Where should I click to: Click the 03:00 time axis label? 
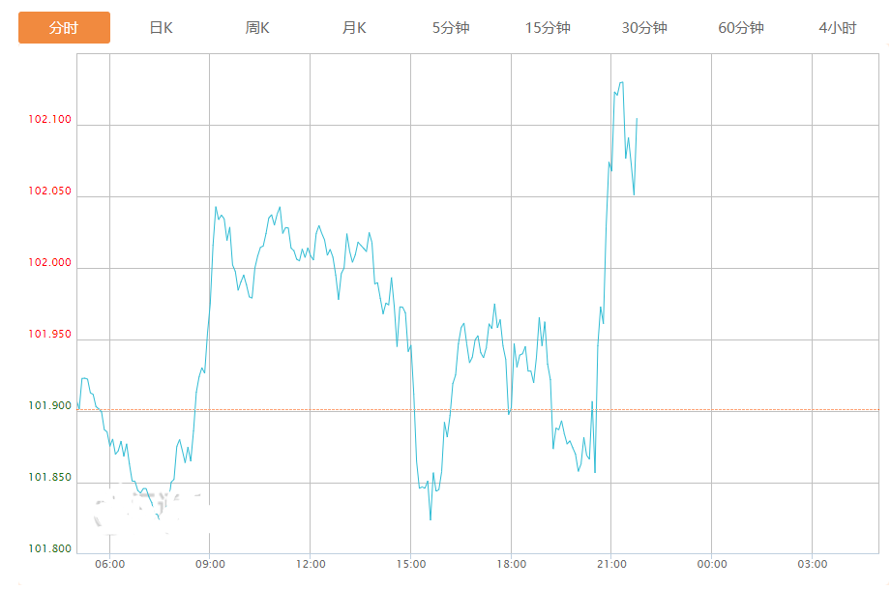[x=812, y=565]
